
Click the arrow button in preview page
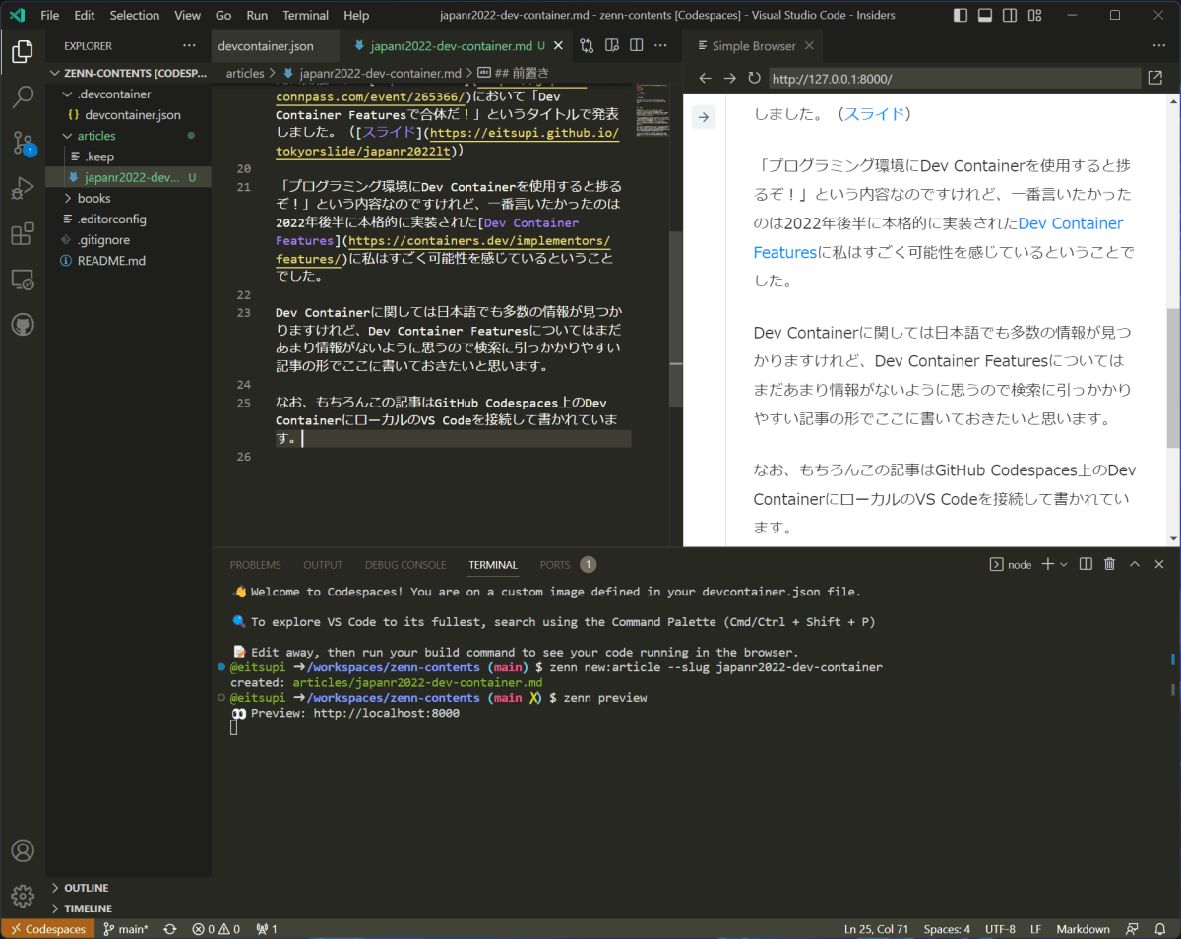(704, 117)
